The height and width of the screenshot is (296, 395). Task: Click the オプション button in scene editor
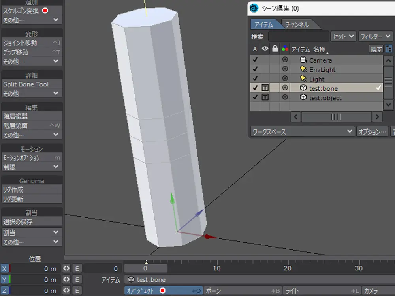click(372, 131)
